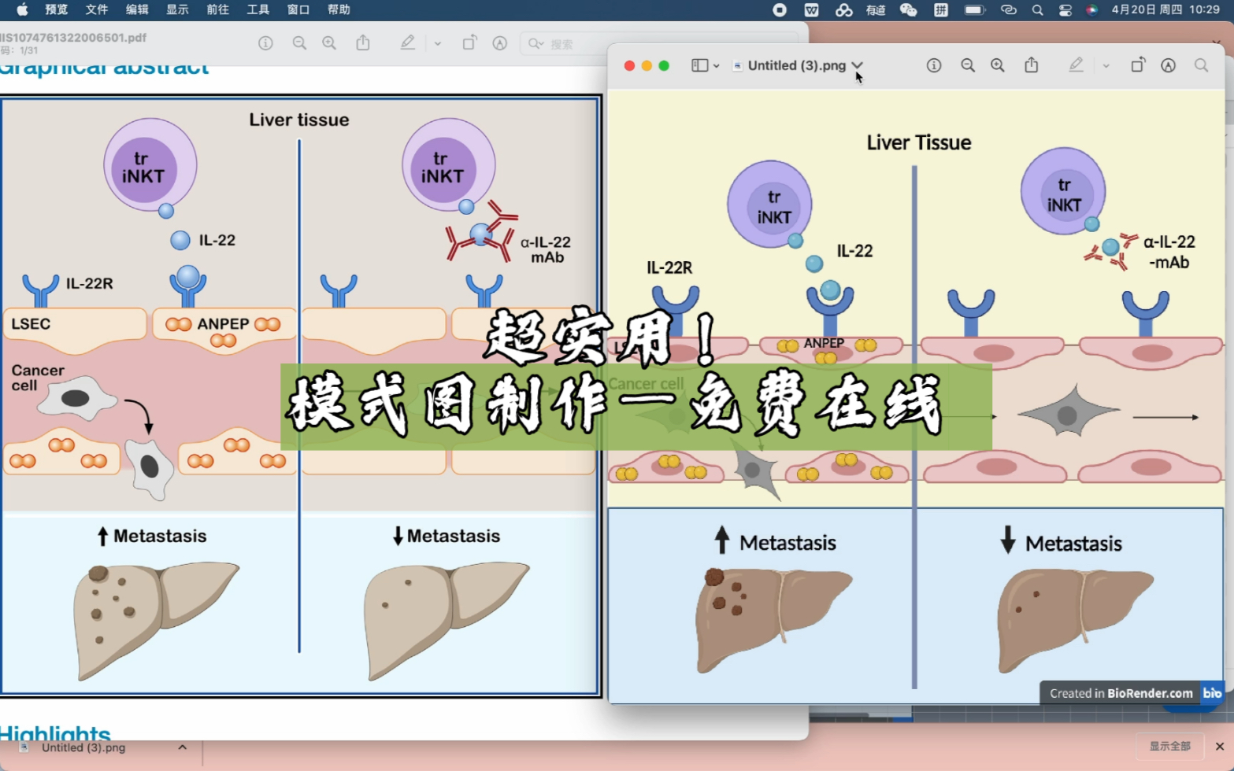The image size is (1234, 771).
Task: Share Untitled (3).png via the share icon
Action: click(1032, 65)
